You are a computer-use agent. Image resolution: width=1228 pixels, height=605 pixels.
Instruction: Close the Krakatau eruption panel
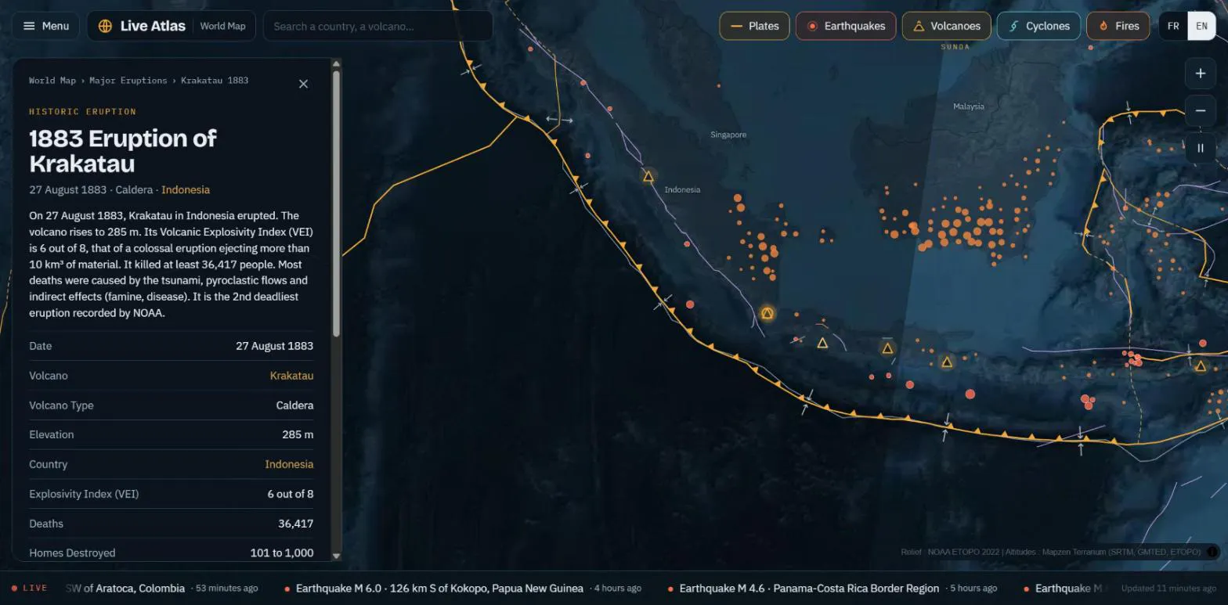coord(304,84)
